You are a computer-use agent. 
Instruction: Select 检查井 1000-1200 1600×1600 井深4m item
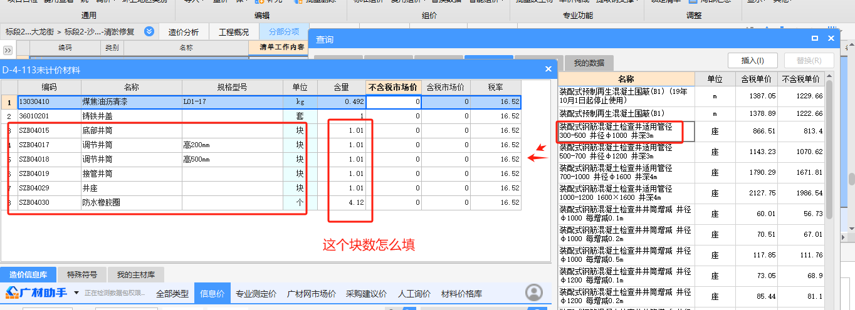click(x=626, y=194)
